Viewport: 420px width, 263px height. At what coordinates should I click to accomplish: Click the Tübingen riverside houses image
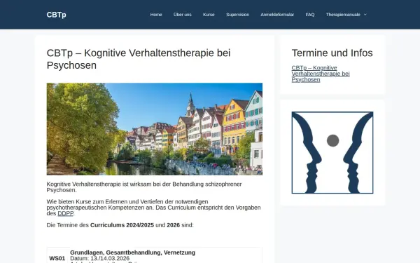(x=155, y=129)
